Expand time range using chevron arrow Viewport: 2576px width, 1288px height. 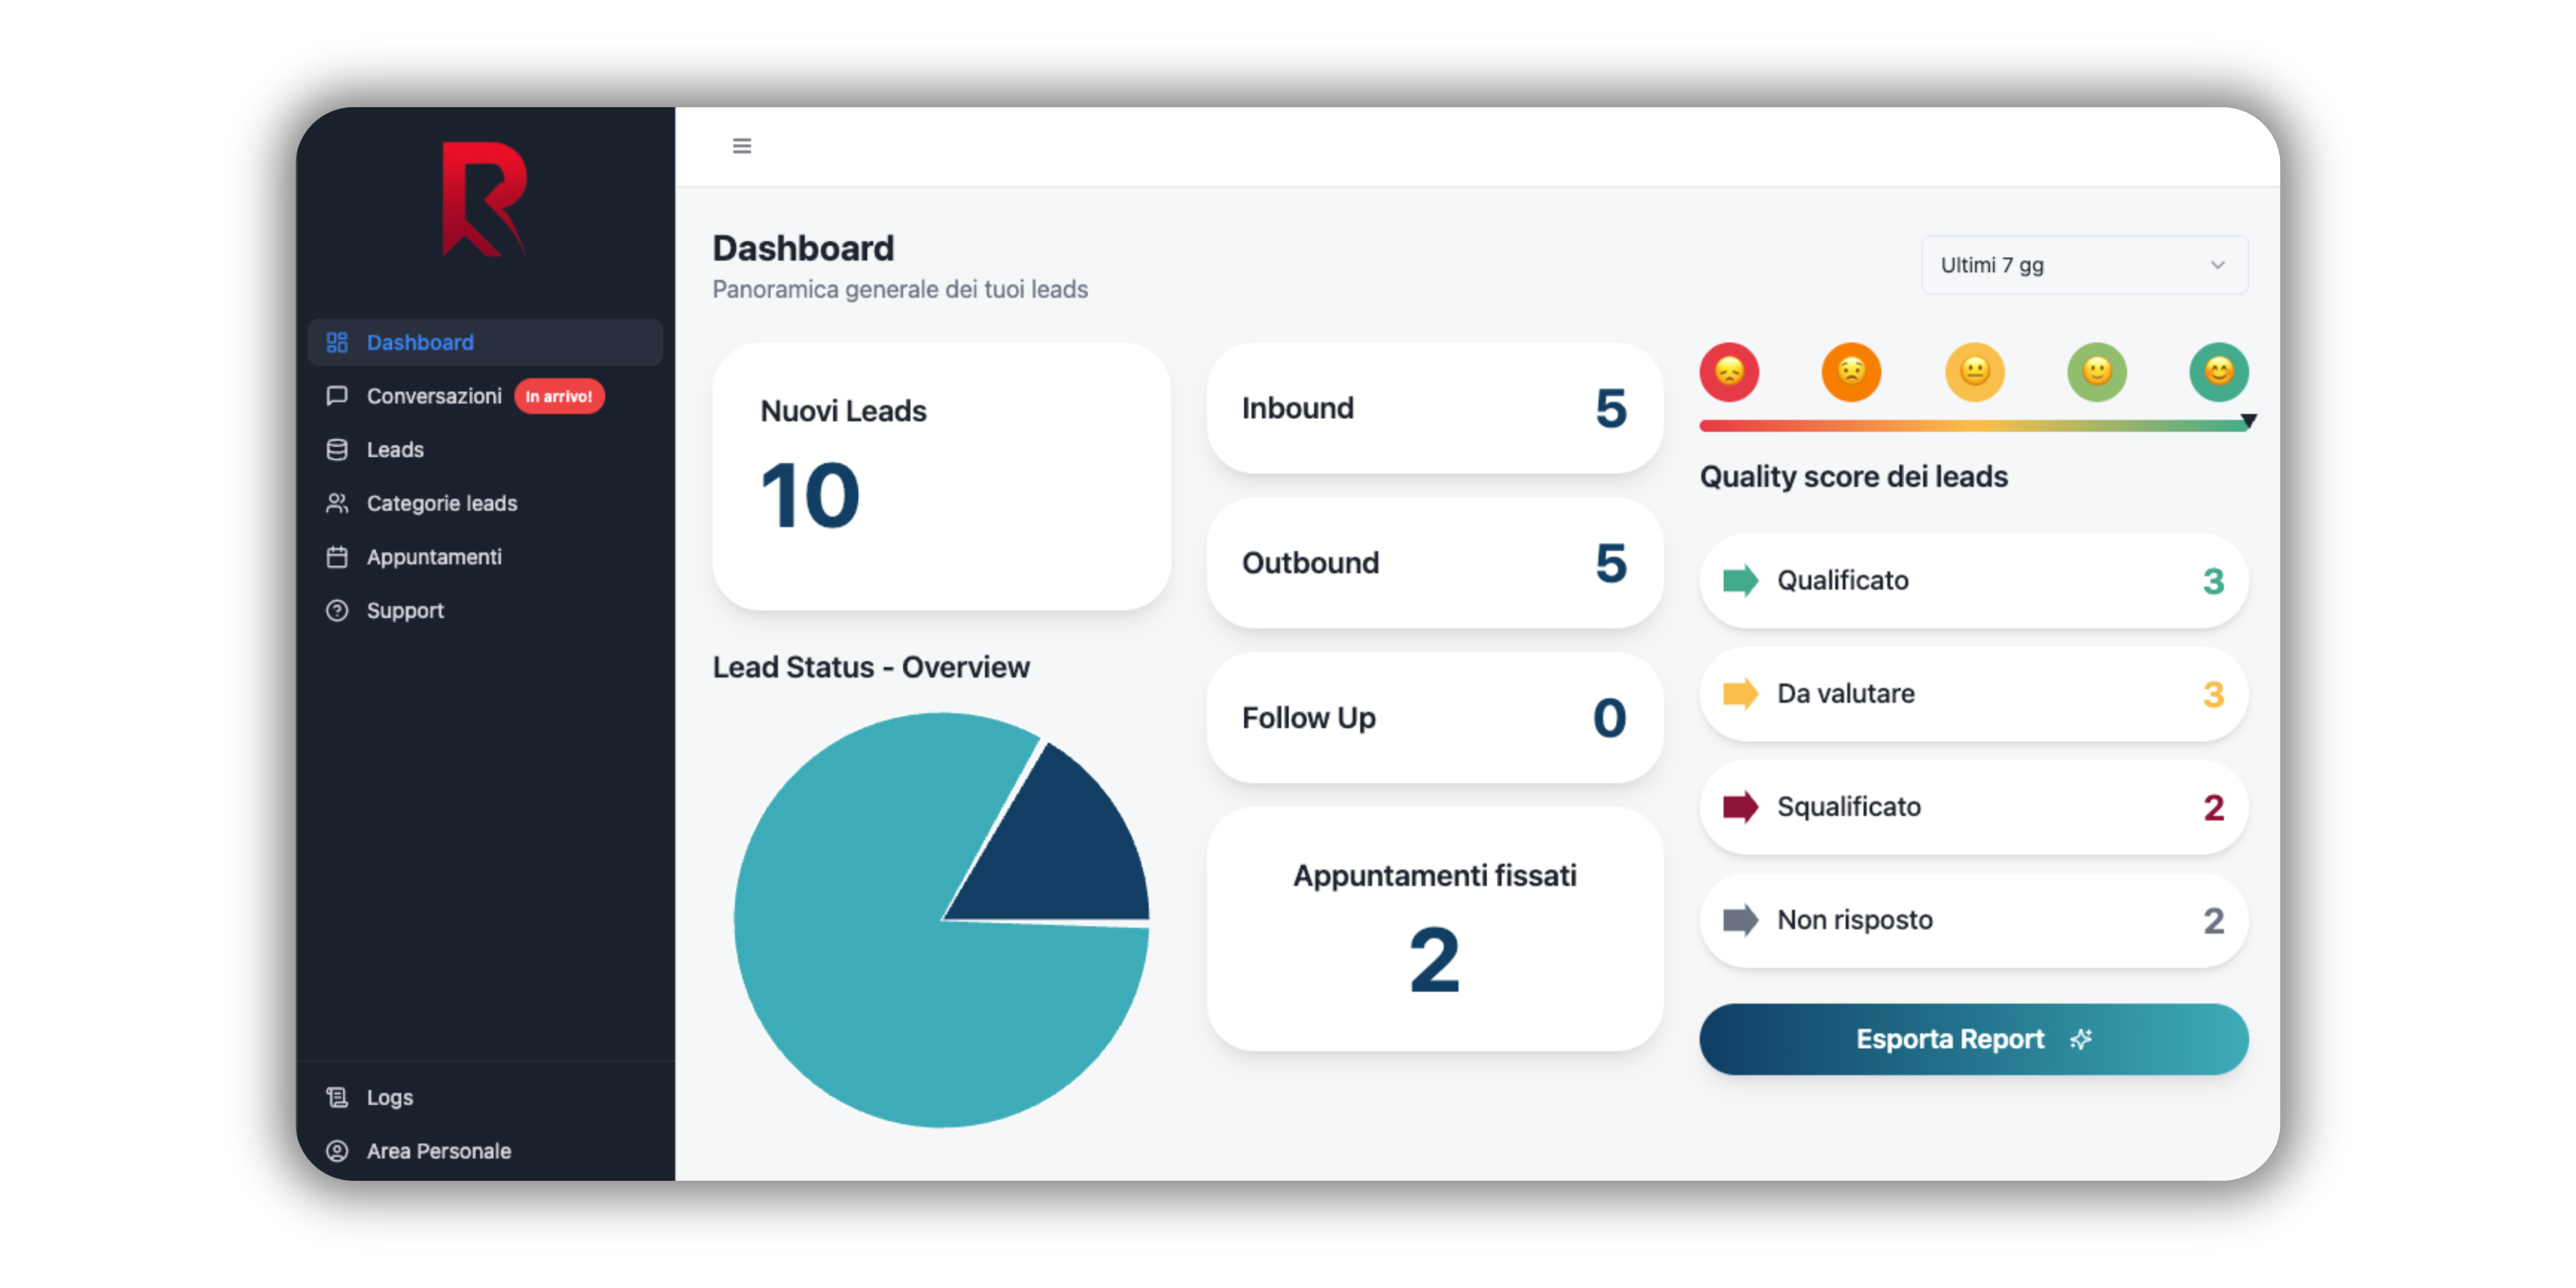pyautogui.click(x=2217, y=265)
